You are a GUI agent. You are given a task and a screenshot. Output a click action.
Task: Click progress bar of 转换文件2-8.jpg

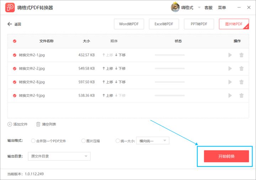click(170, 82)
